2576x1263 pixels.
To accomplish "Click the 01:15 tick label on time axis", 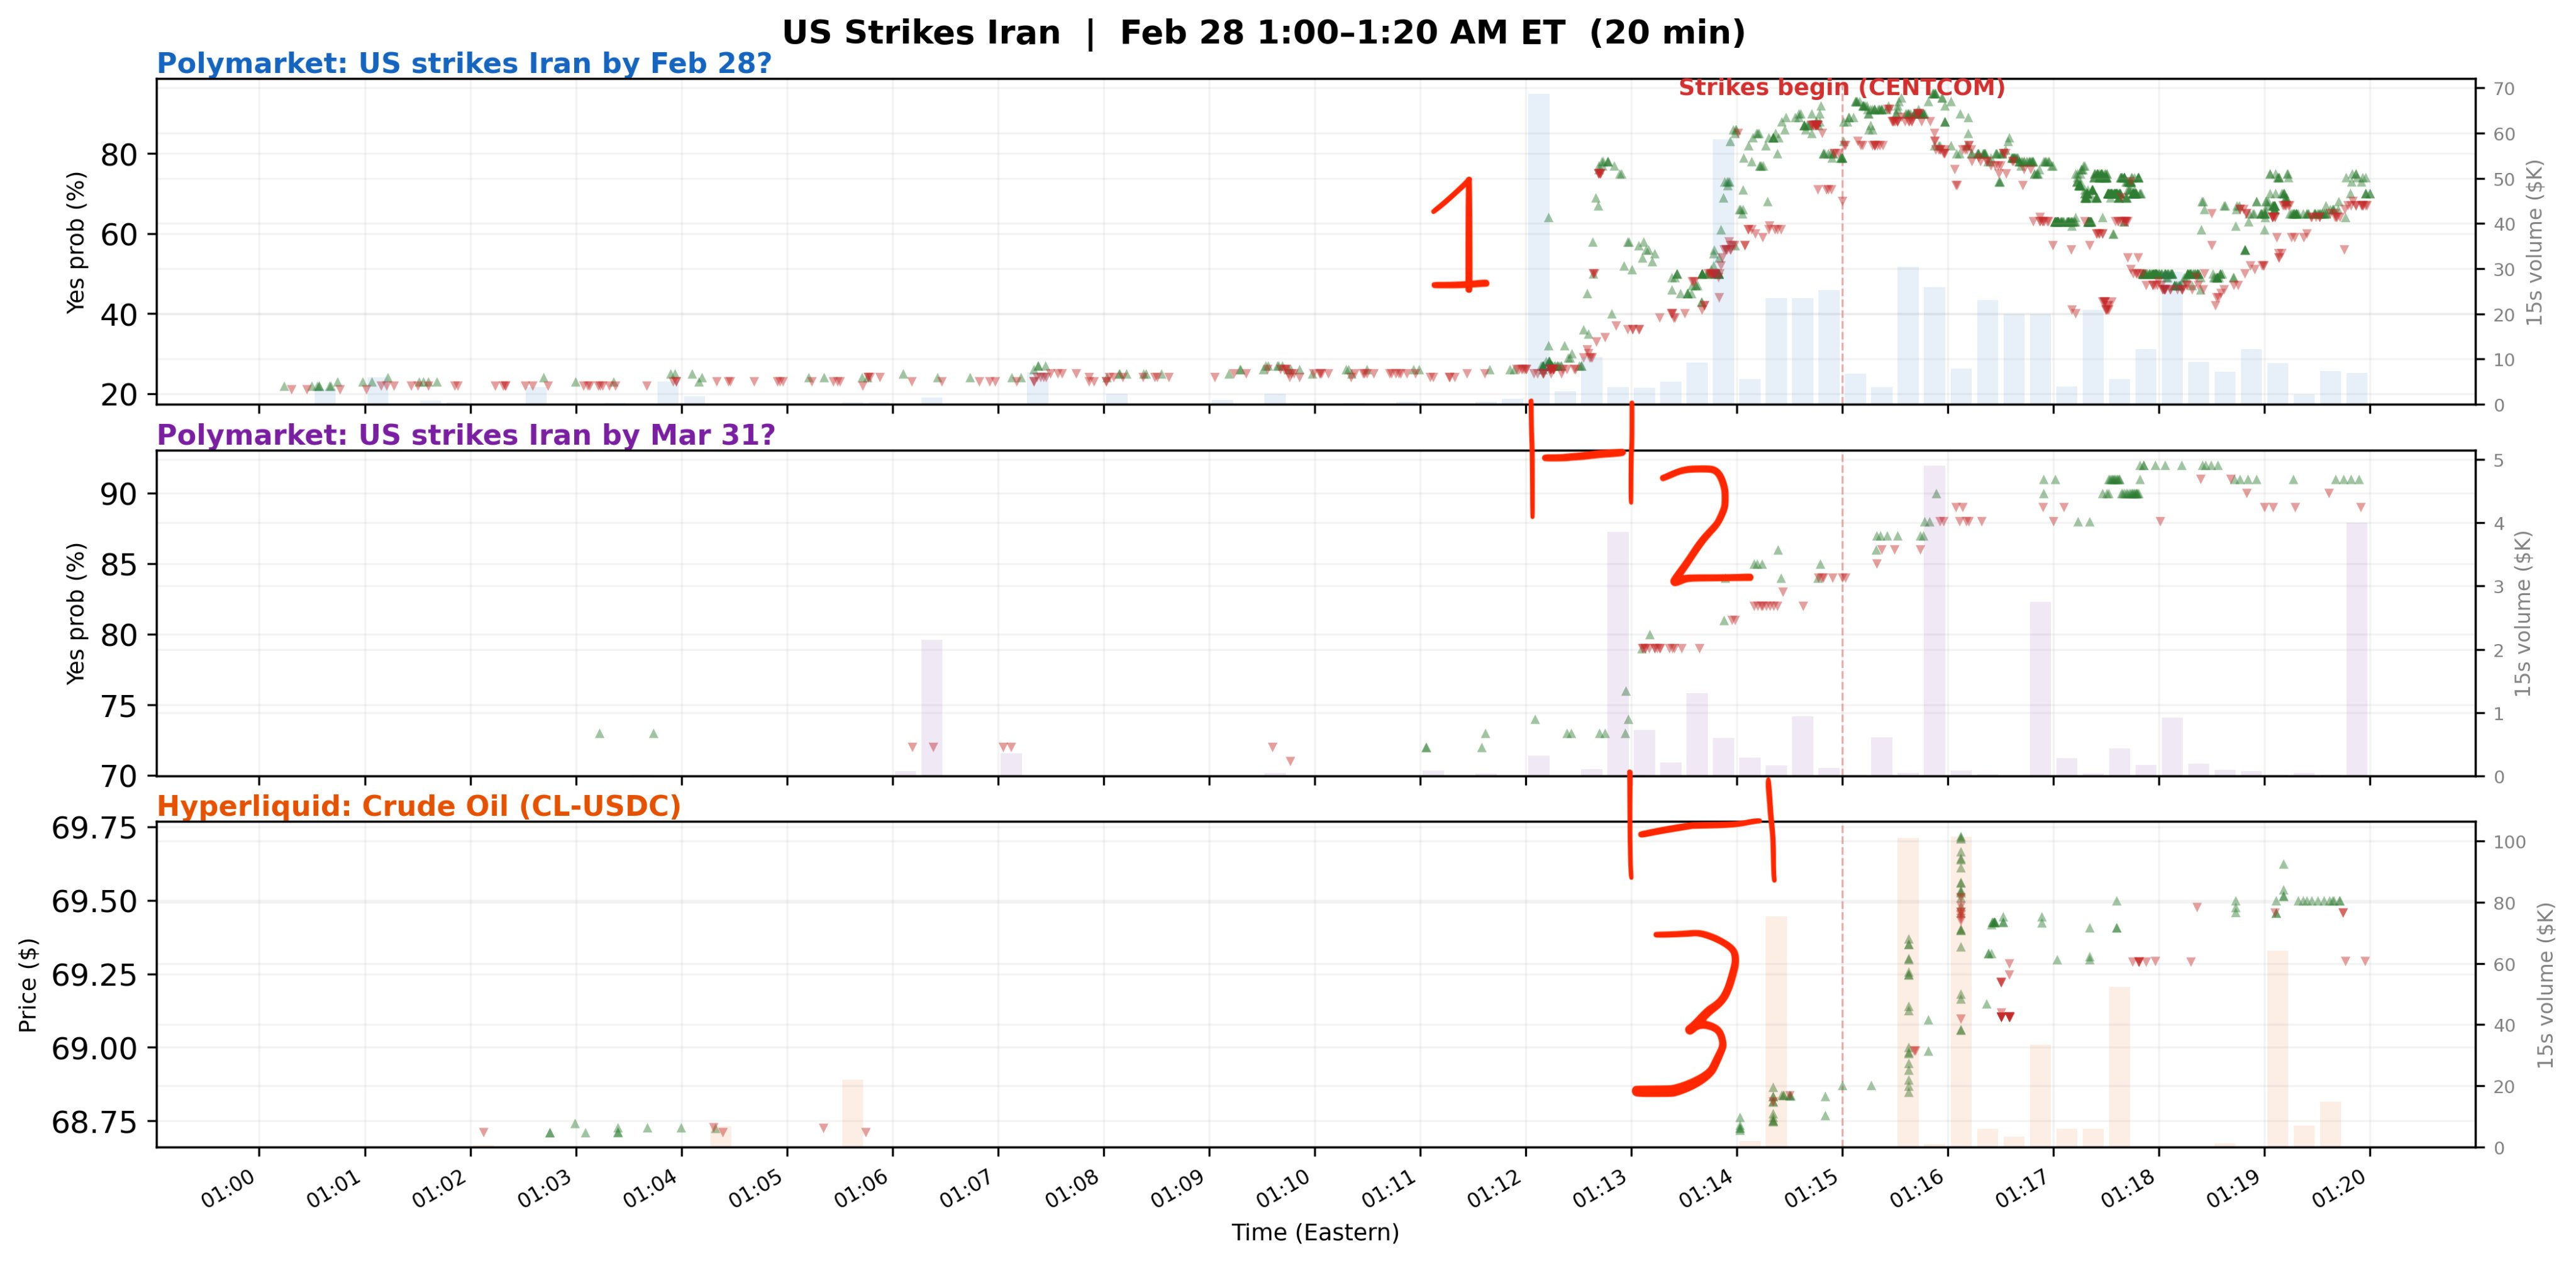I will [x=1809, y=1190].
